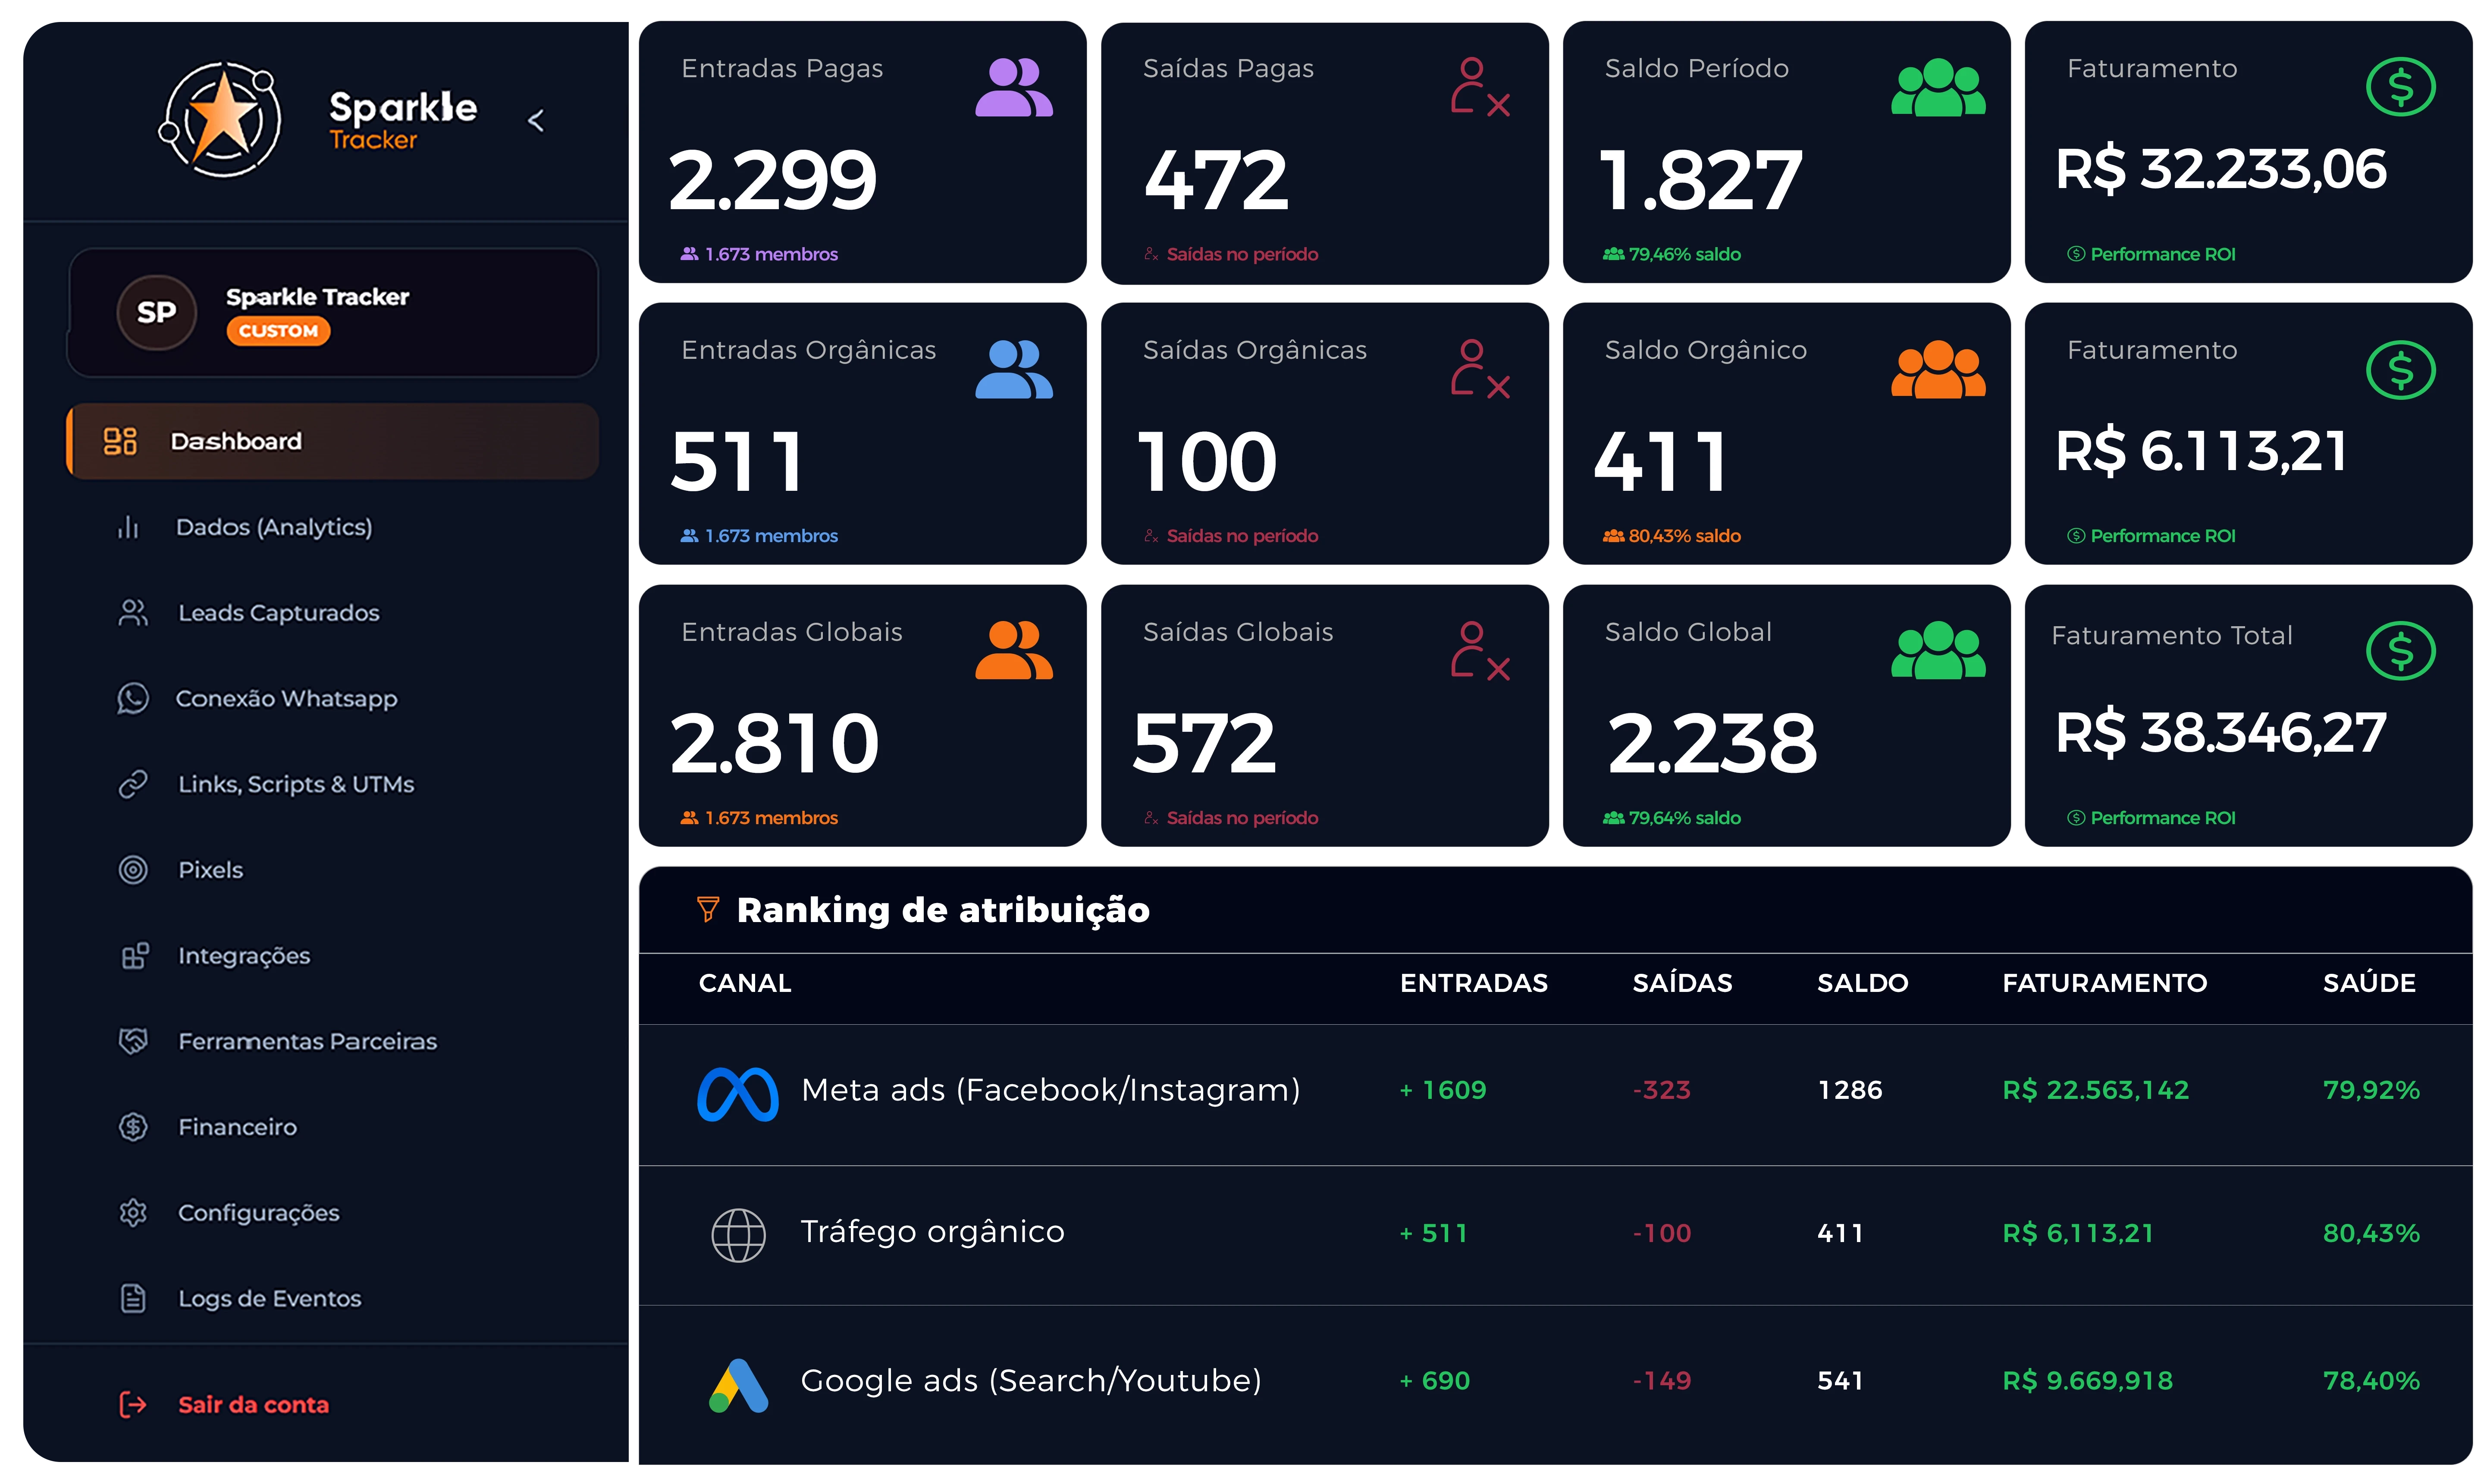2484x1484 pixels.
Task: Click the Ferramentas Parceiras handshake icon
Action: (x=132, y=1041)
